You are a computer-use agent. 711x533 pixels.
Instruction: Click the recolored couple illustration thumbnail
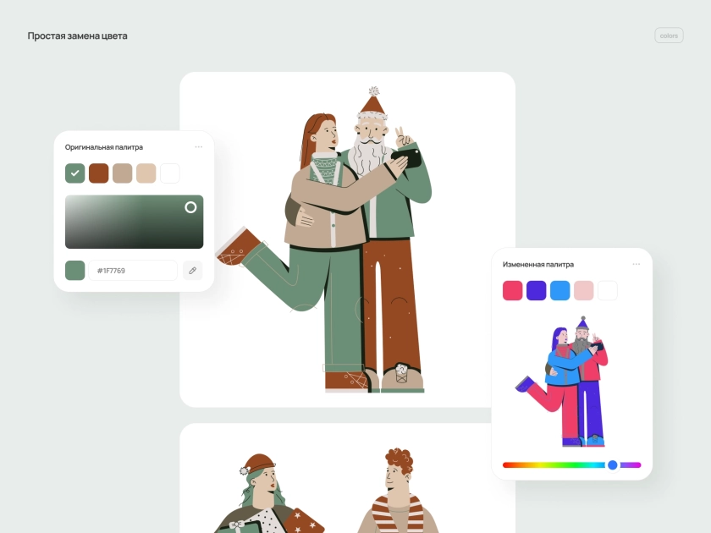pyautogui.click(x=562, y=382)
